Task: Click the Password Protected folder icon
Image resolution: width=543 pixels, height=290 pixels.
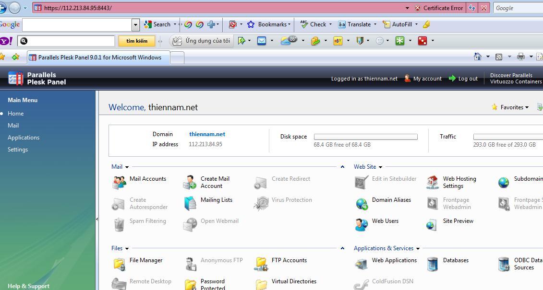Action: coord(190,284)
